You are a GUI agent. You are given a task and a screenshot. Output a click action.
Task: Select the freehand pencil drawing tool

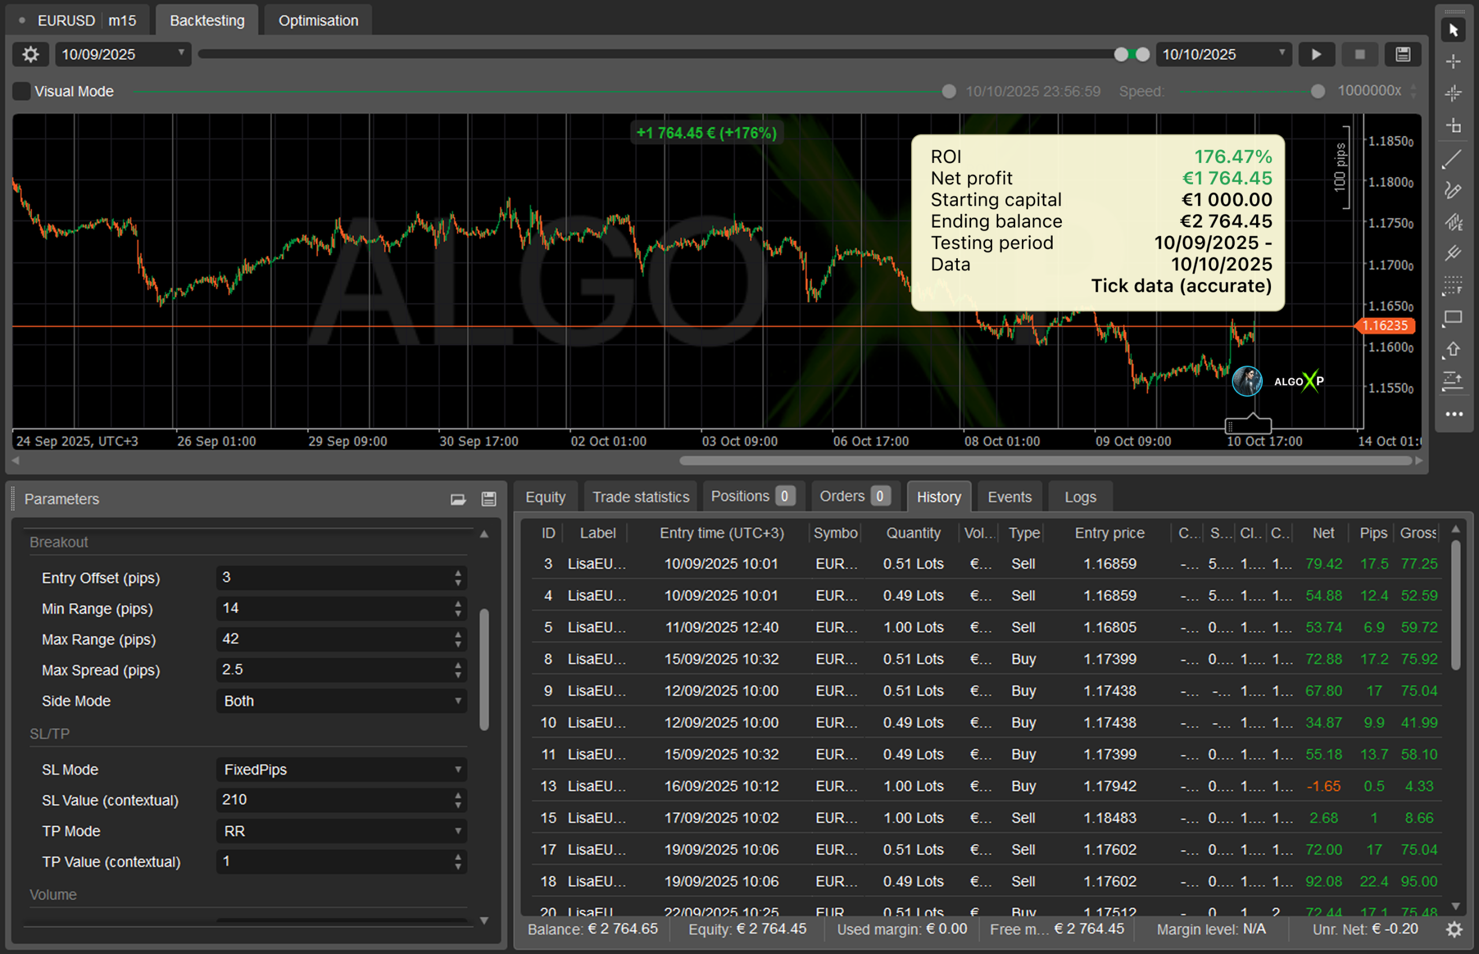[x=1452, y=190]
